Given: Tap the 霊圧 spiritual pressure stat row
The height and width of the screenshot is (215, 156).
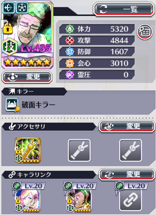Looking at the screenshot, I should tap(97, 75).
